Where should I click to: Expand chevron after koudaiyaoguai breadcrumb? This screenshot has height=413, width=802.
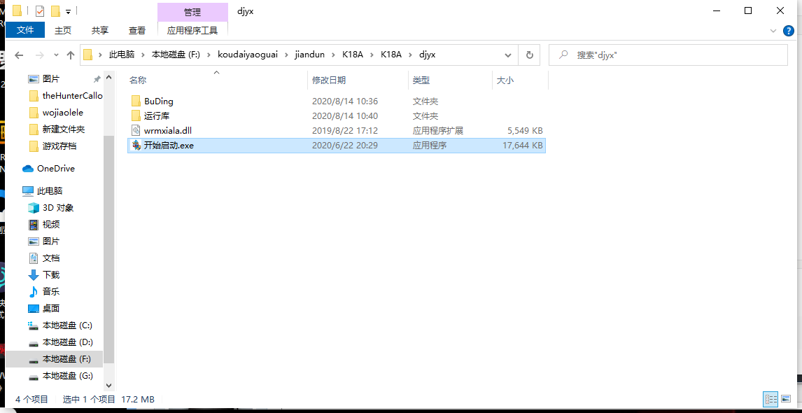coord(286,55)
